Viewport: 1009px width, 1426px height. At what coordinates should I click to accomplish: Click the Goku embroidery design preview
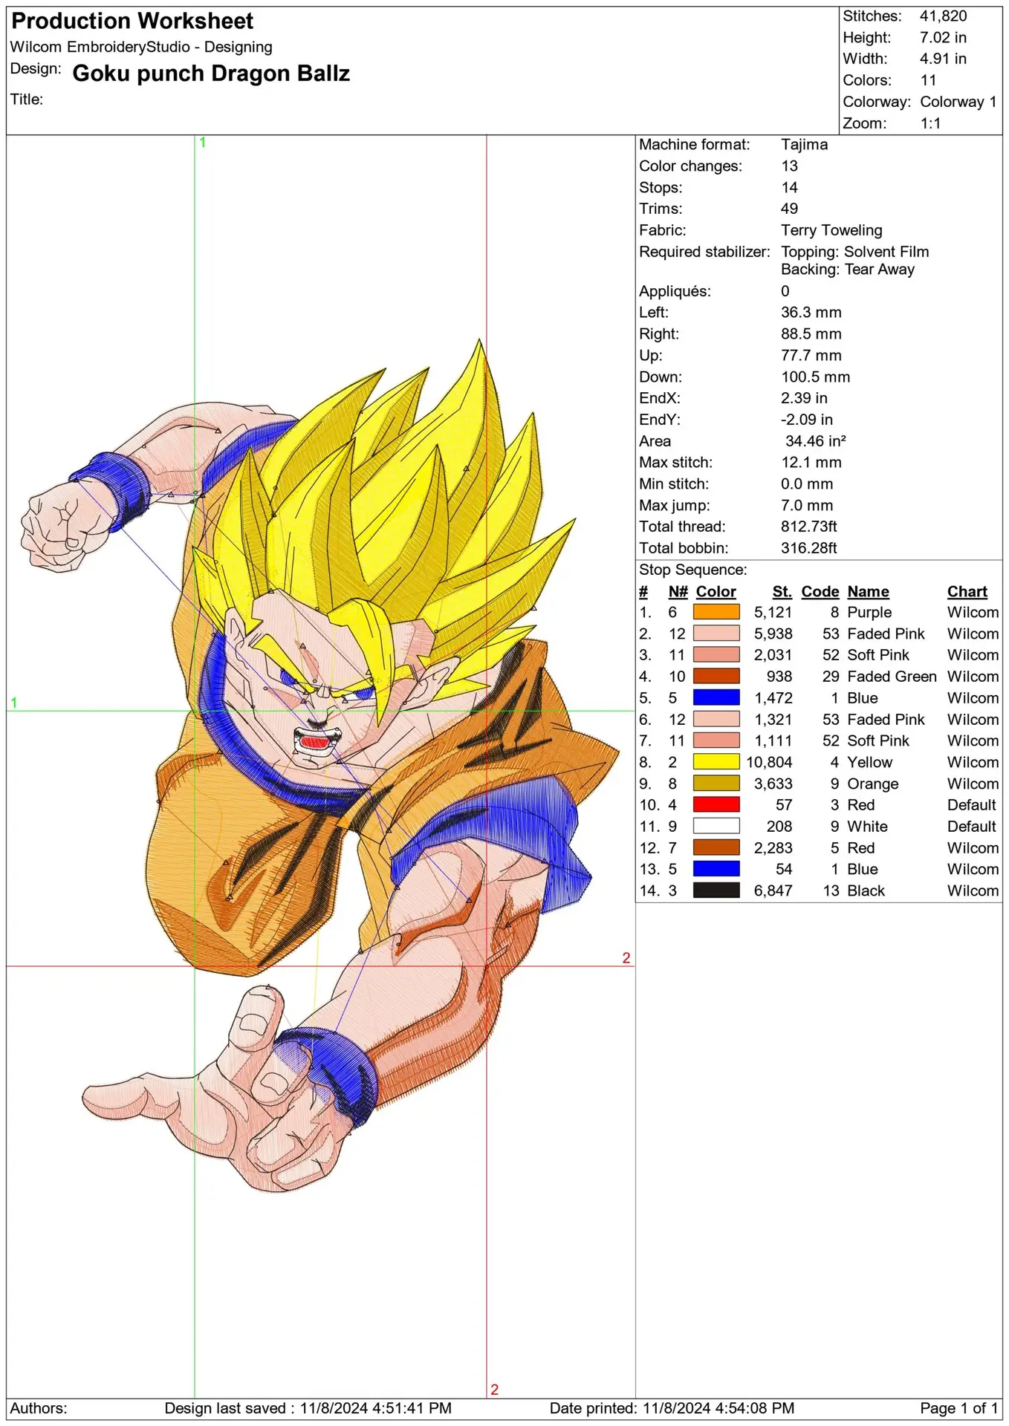(x=319, y=765)
